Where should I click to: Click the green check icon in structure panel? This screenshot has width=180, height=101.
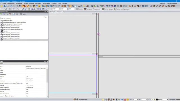coord(1,14)
